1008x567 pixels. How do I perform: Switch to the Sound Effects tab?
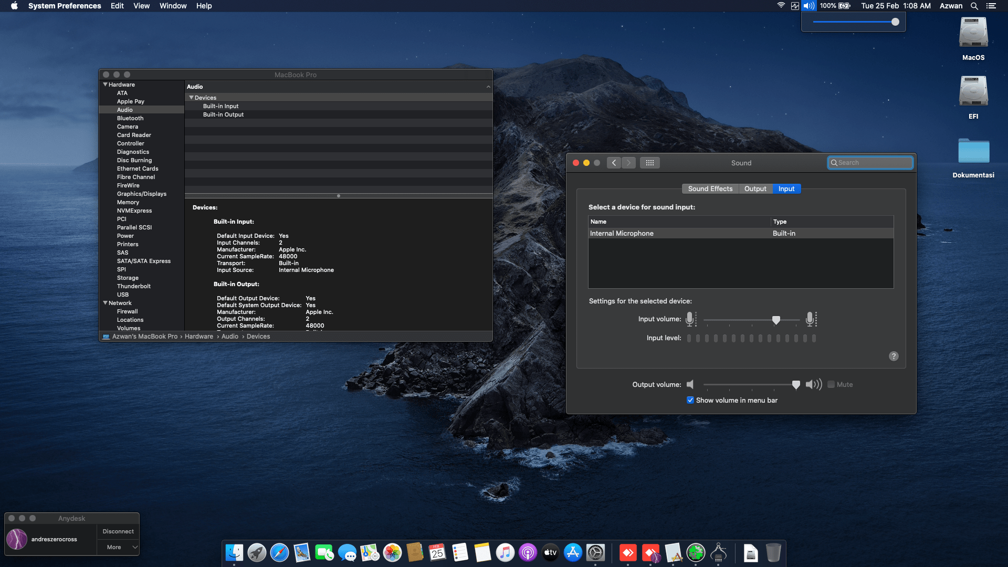tap(710, 188)
